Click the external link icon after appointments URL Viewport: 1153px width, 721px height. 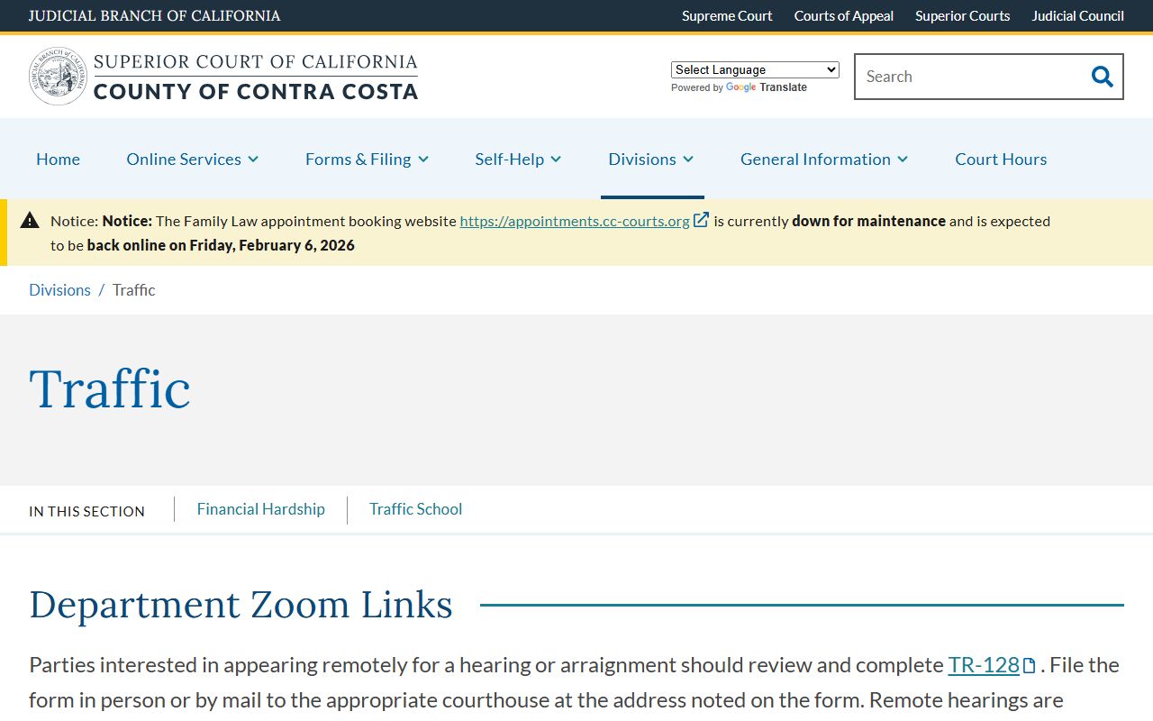tap(701, 220)
